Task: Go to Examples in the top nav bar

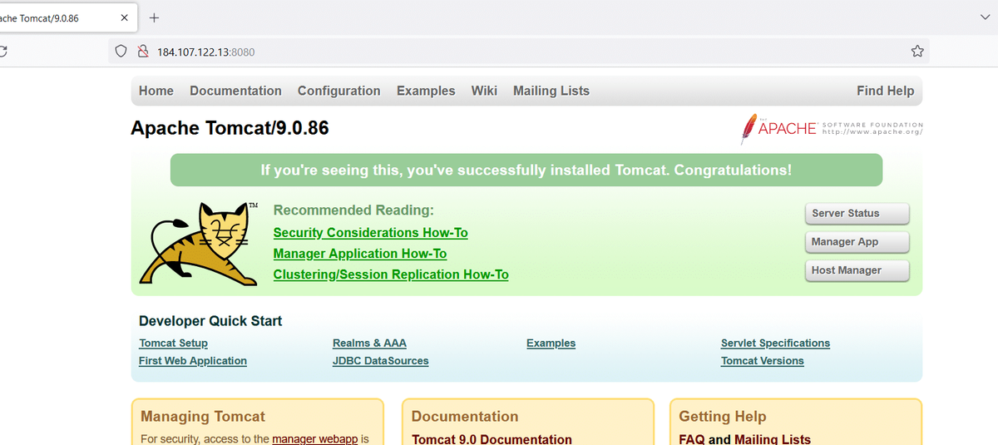Action: 426,91
